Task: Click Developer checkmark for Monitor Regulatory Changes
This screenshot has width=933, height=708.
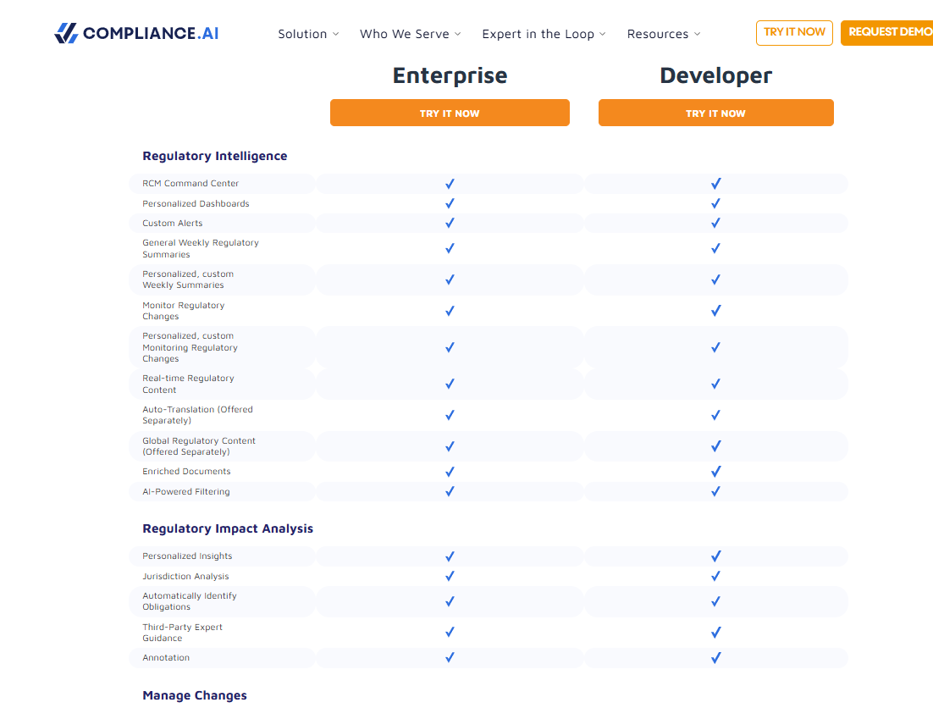Action: 715,311
